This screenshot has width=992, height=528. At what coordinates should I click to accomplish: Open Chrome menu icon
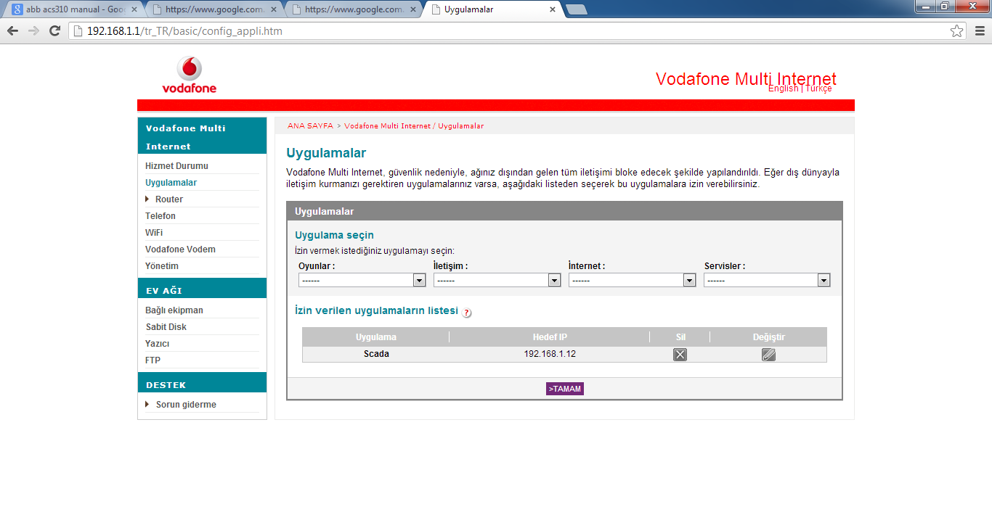(980, 31)
